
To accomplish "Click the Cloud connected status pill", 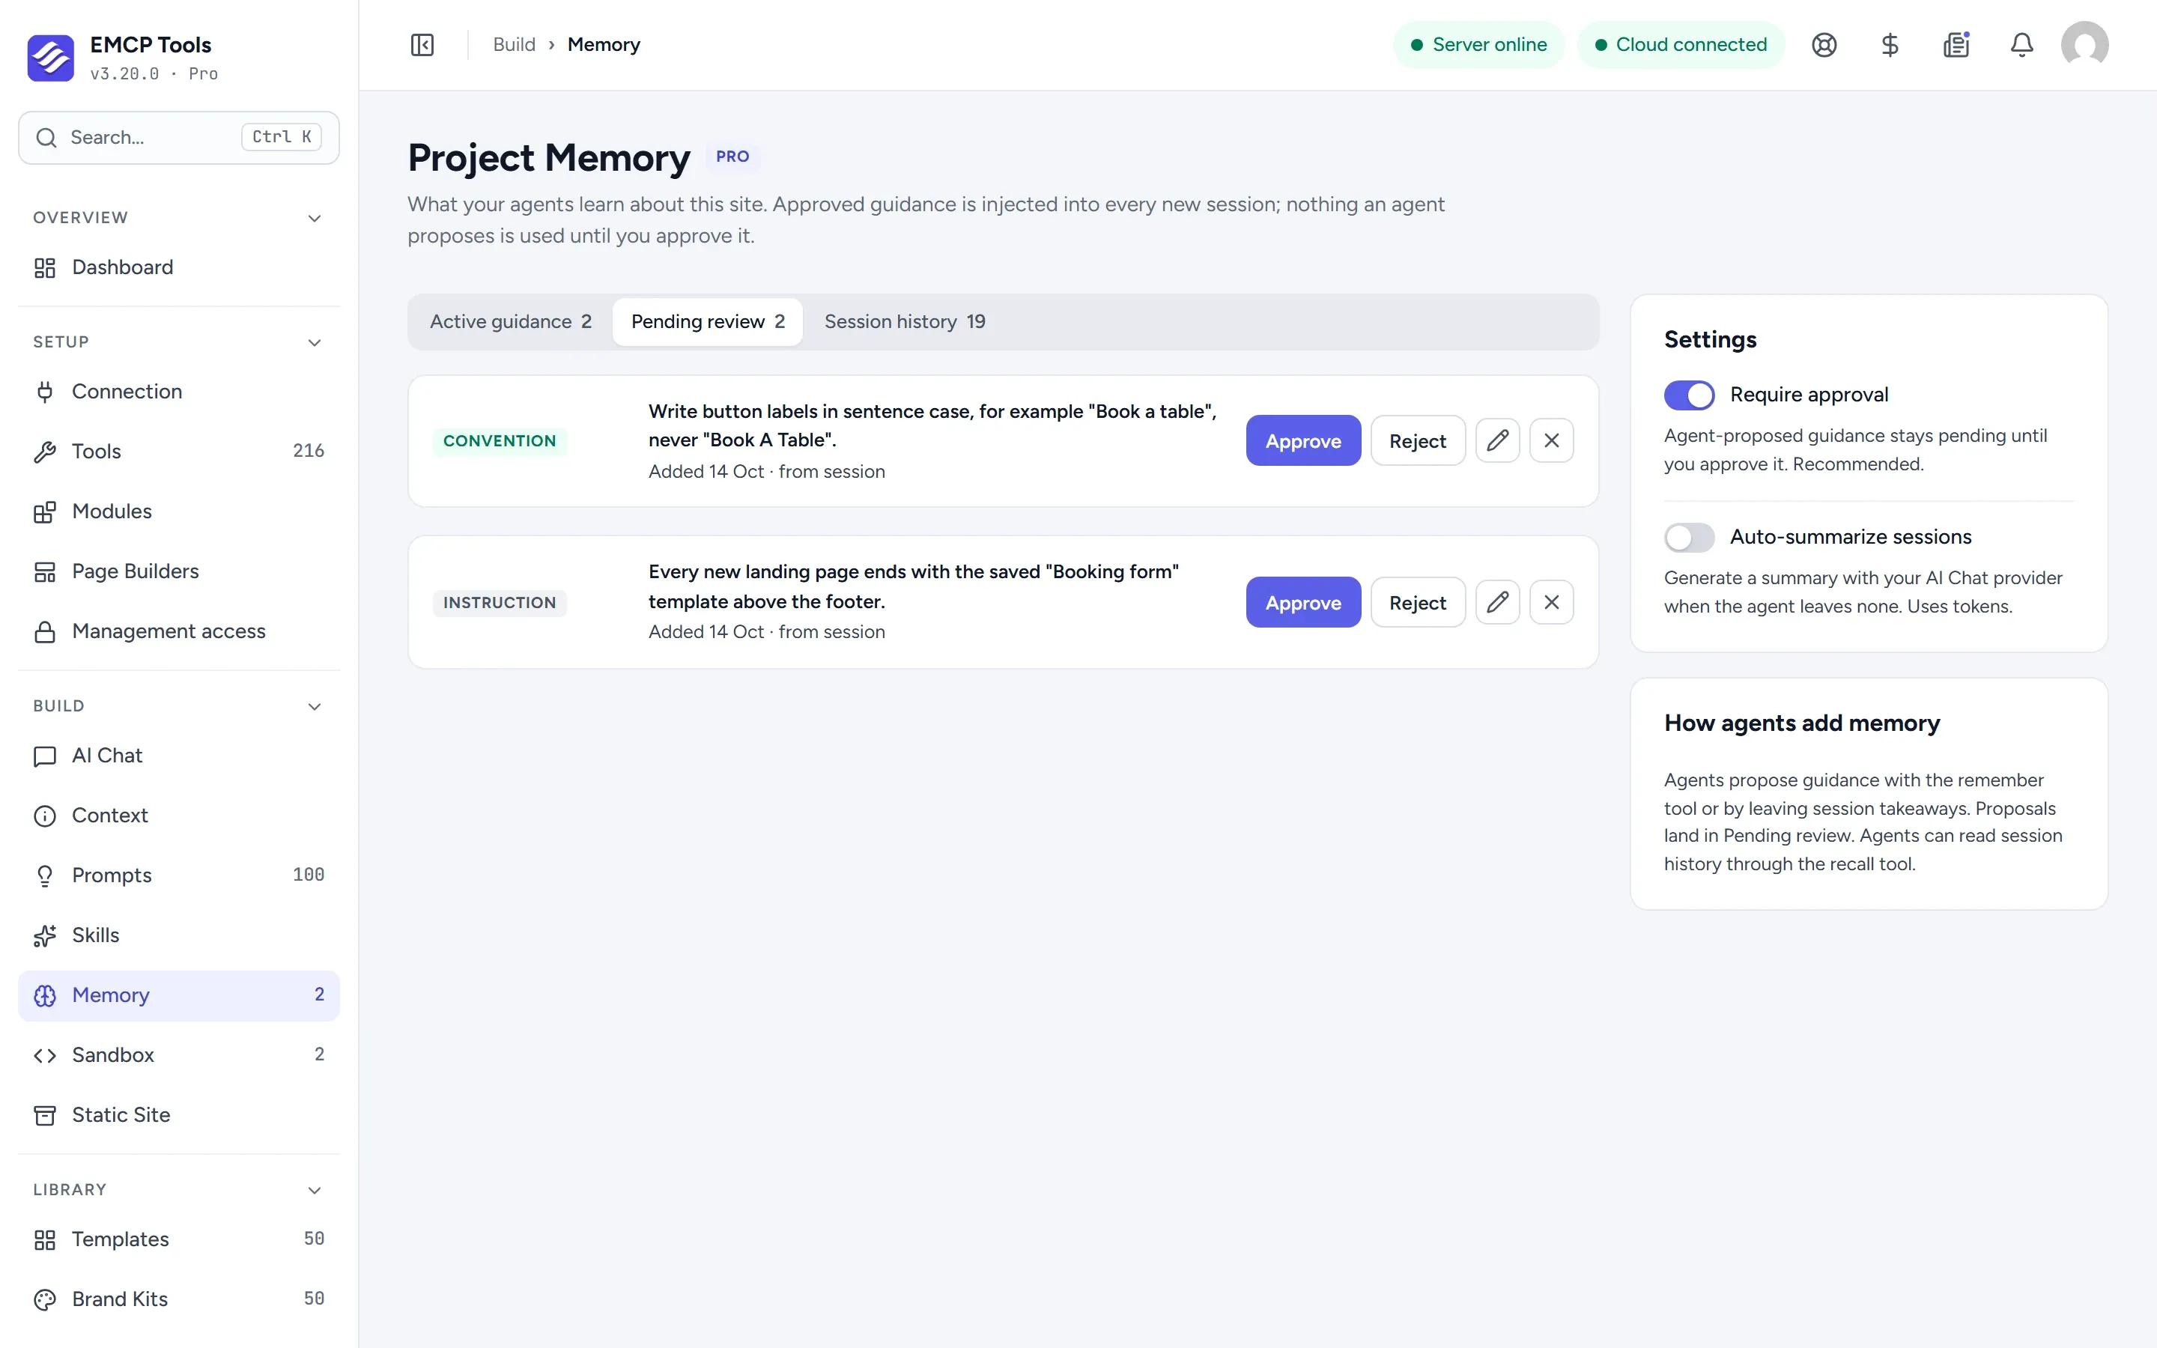I will (1680, 45).
